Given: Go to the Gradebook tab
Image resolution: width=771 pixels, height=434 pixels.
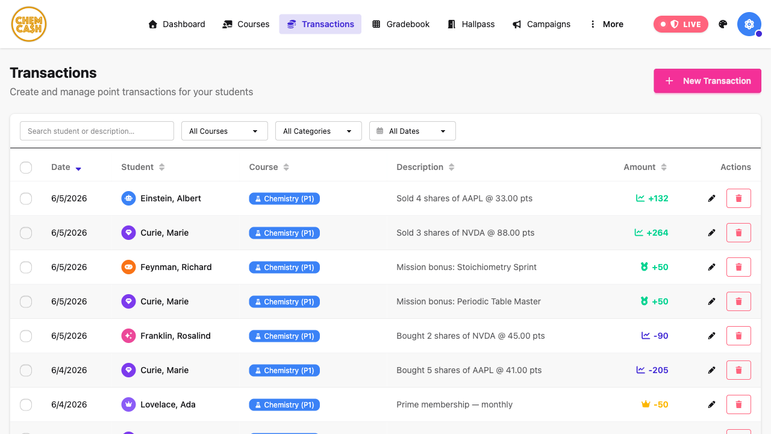Looking at the screenshot, I should [x=401, y=24].
